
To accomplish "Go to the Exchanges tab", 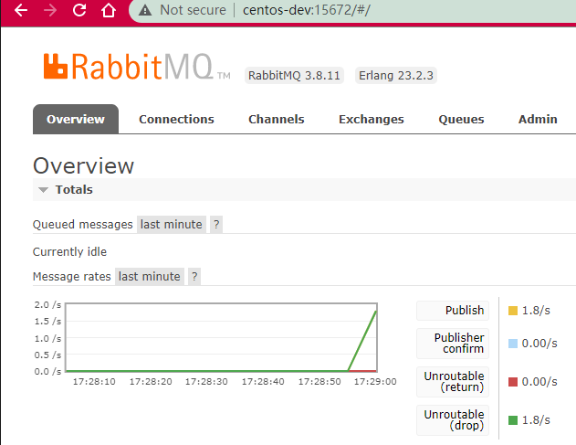I will pyautogui.click(x=371, y=119).
